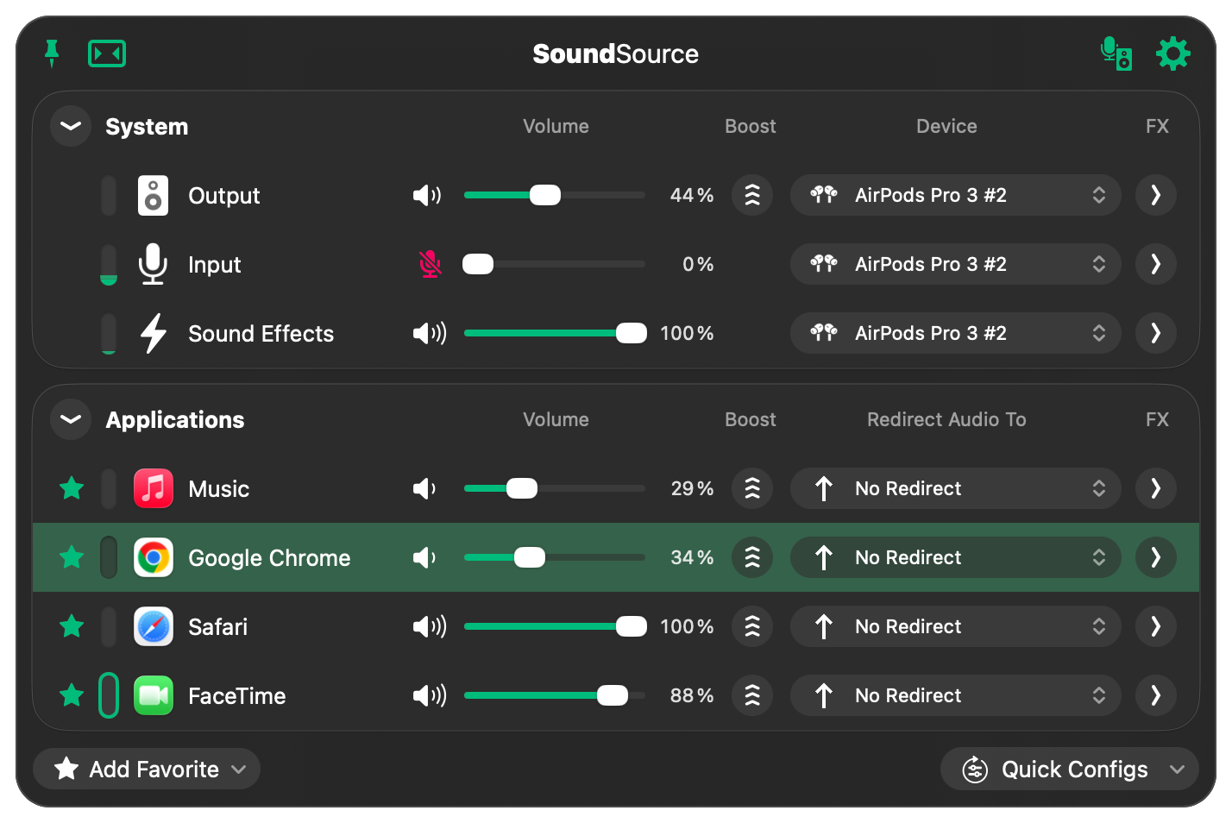This screenshot has height=823, width=1232.
Task: Click the Google Chrome volume slider
Action: click(555, 557)
